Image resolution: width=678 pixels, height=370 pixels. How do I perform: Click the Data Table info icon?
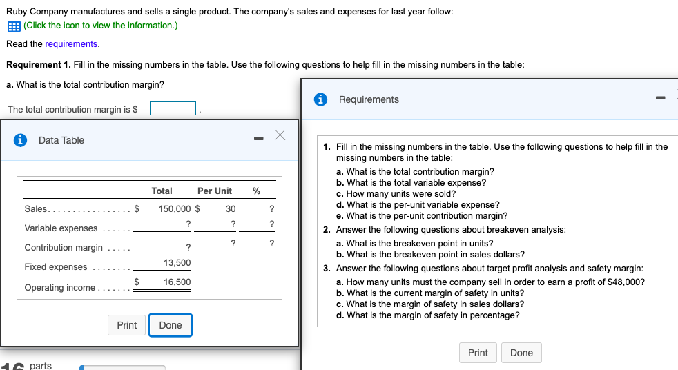(x=20, y=140)
